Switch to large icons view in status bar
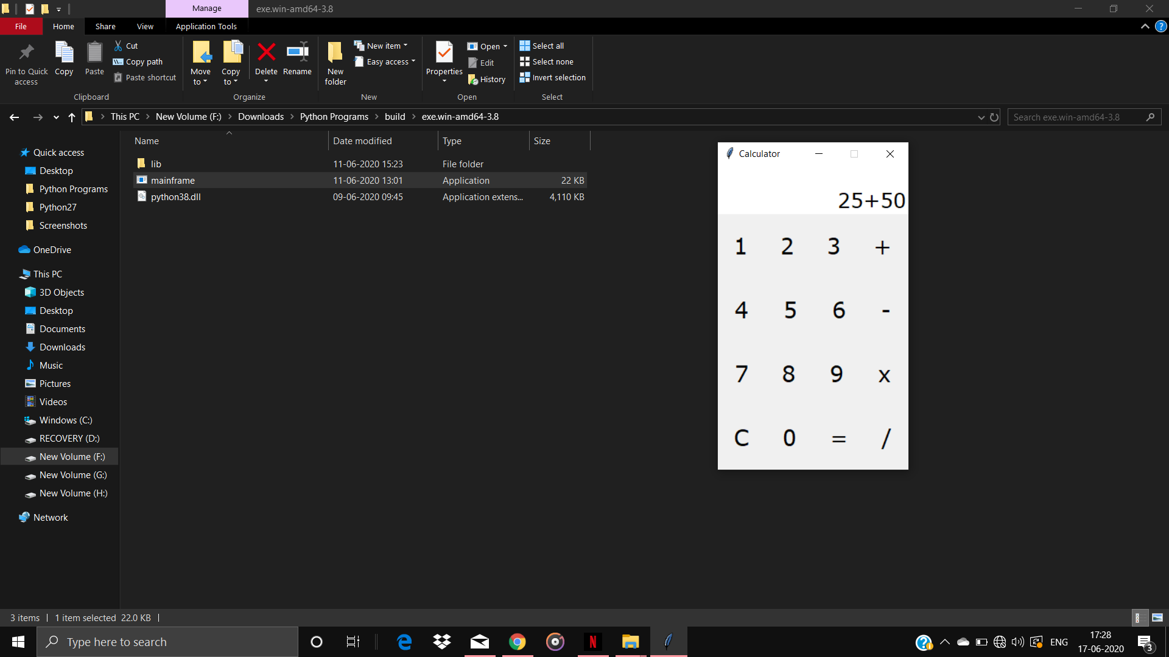This screenshot has height=657, width=1169. point(1157,617)
